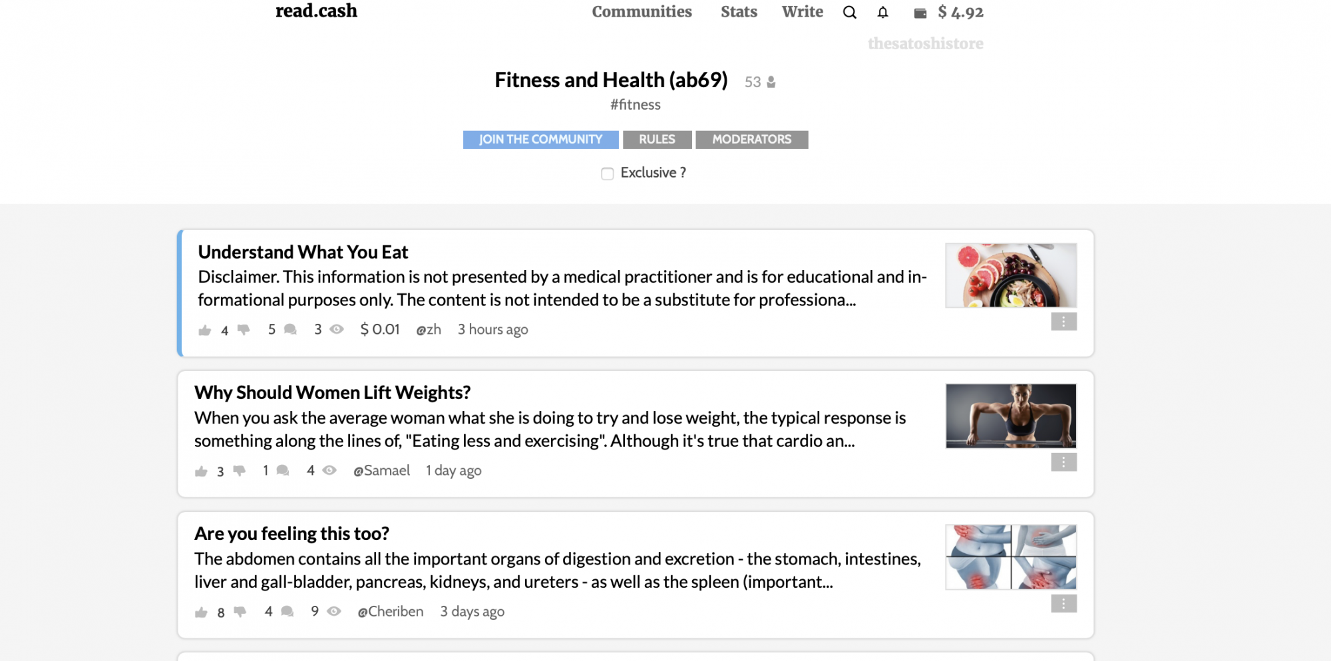The width and height of the screenshot is (1331, 661).
Task: Click thumbs-down on 'Why Should Women Lift Weights?'
Action: tap(240, 470)
